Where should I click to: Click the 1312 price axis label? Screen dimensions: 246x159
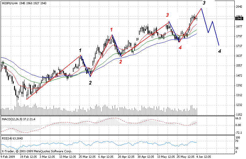click(x=239, y=95)
